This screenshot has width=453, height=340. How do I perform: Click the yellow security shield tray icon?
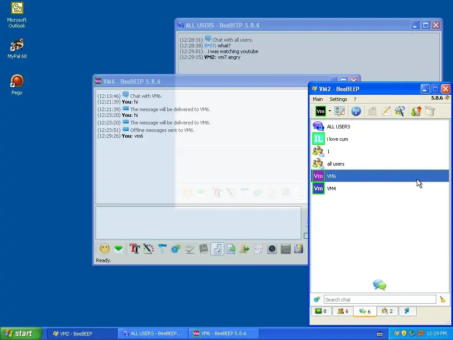pyautogui.click(x=404, y=334)
